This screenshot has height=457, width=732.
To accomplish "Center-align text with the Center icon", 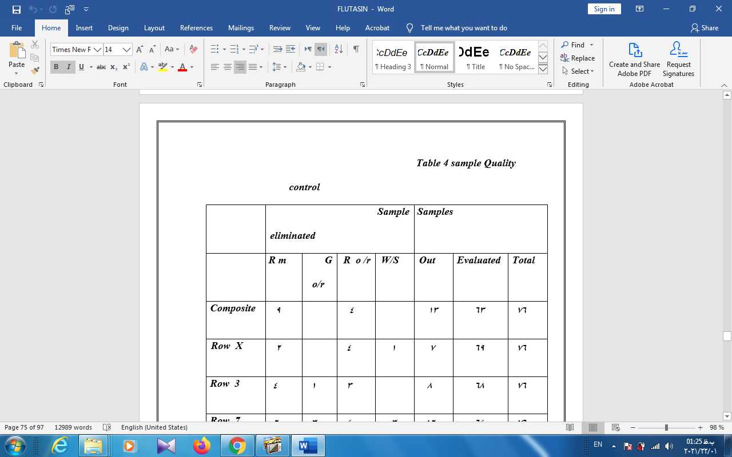I will coord(227,67).
